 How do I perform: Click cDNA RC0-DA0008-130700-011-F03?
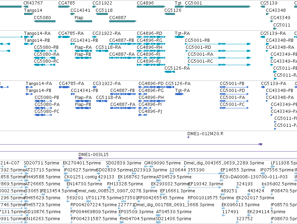(x=254, y=177)
